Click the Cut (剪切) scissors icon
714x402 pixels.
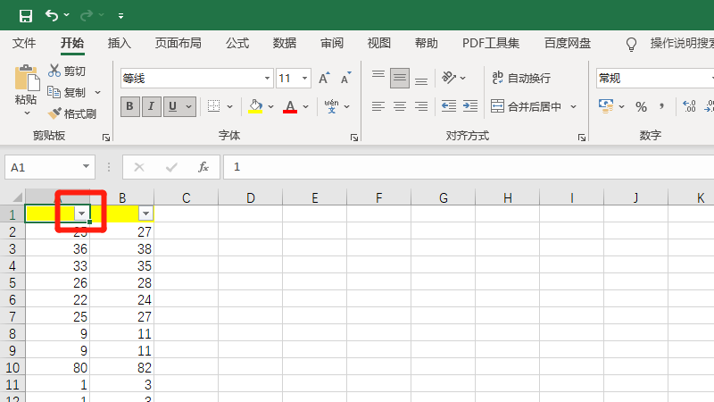pyautogui.click(x=55, y=71)
